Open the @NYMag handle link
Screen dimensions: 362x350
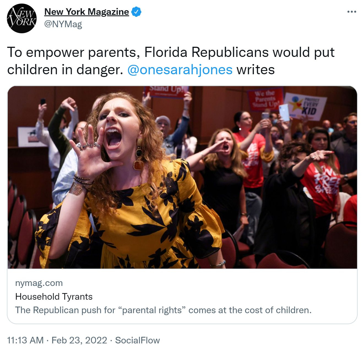click(x=63, y=24)
